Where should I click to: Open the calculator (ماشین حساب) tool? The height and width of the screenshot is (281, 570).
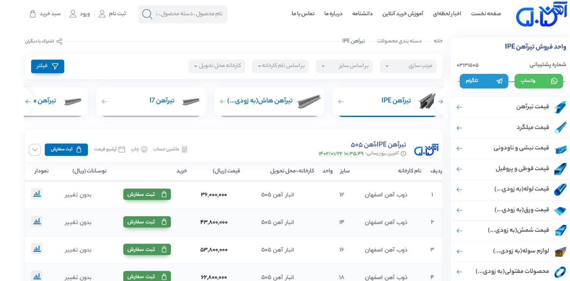170,149
